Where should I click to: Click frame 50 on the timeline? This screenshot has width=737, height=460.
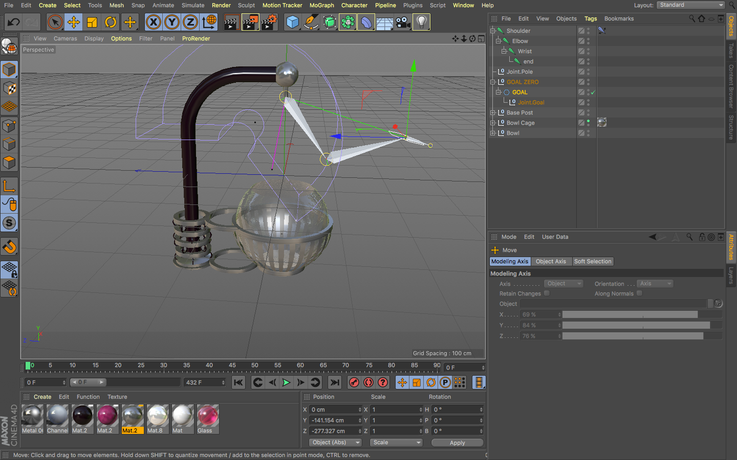pos(254,366)
